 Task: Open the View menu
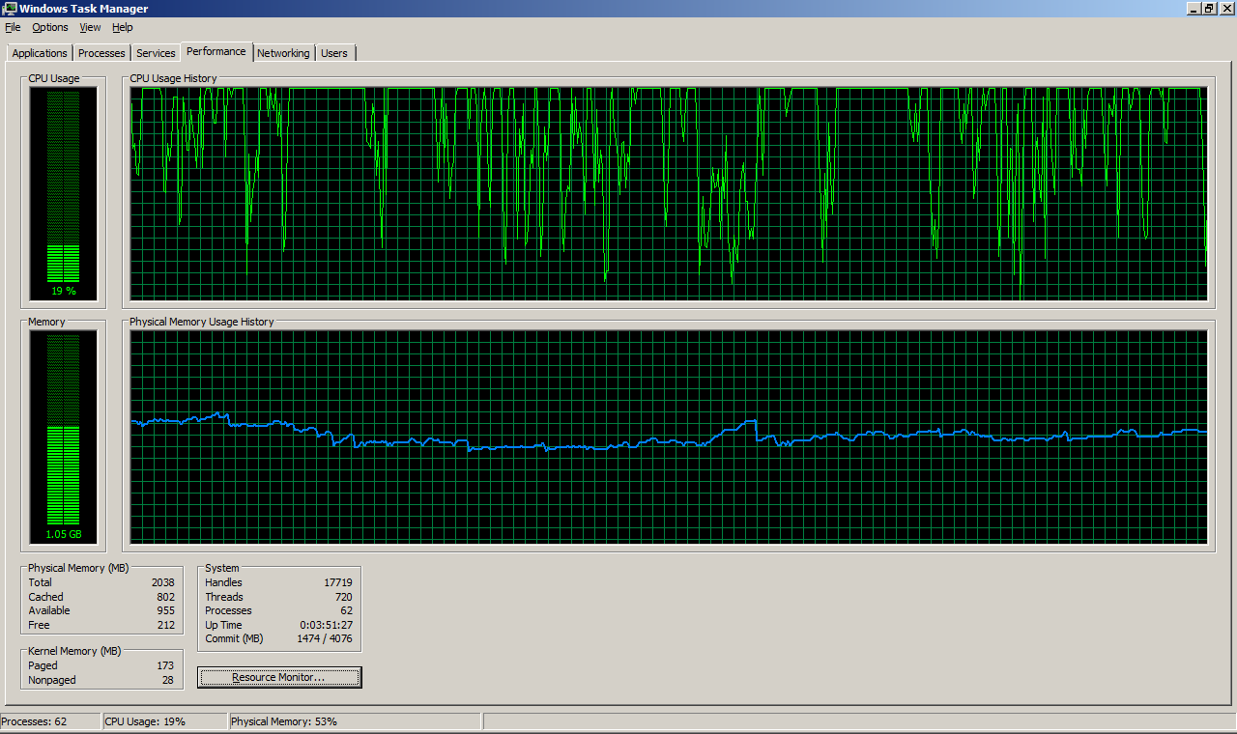tap(90, 27)
